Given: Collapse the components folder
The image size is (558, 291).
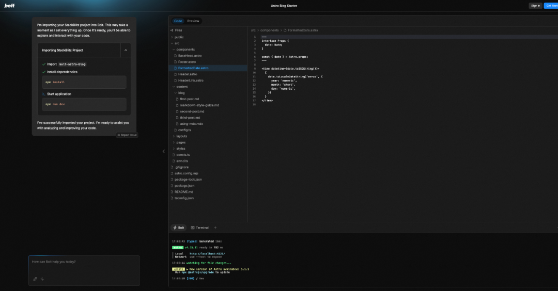Looking at the screenshot, I should pyautogui.click(x=185, y=50).
